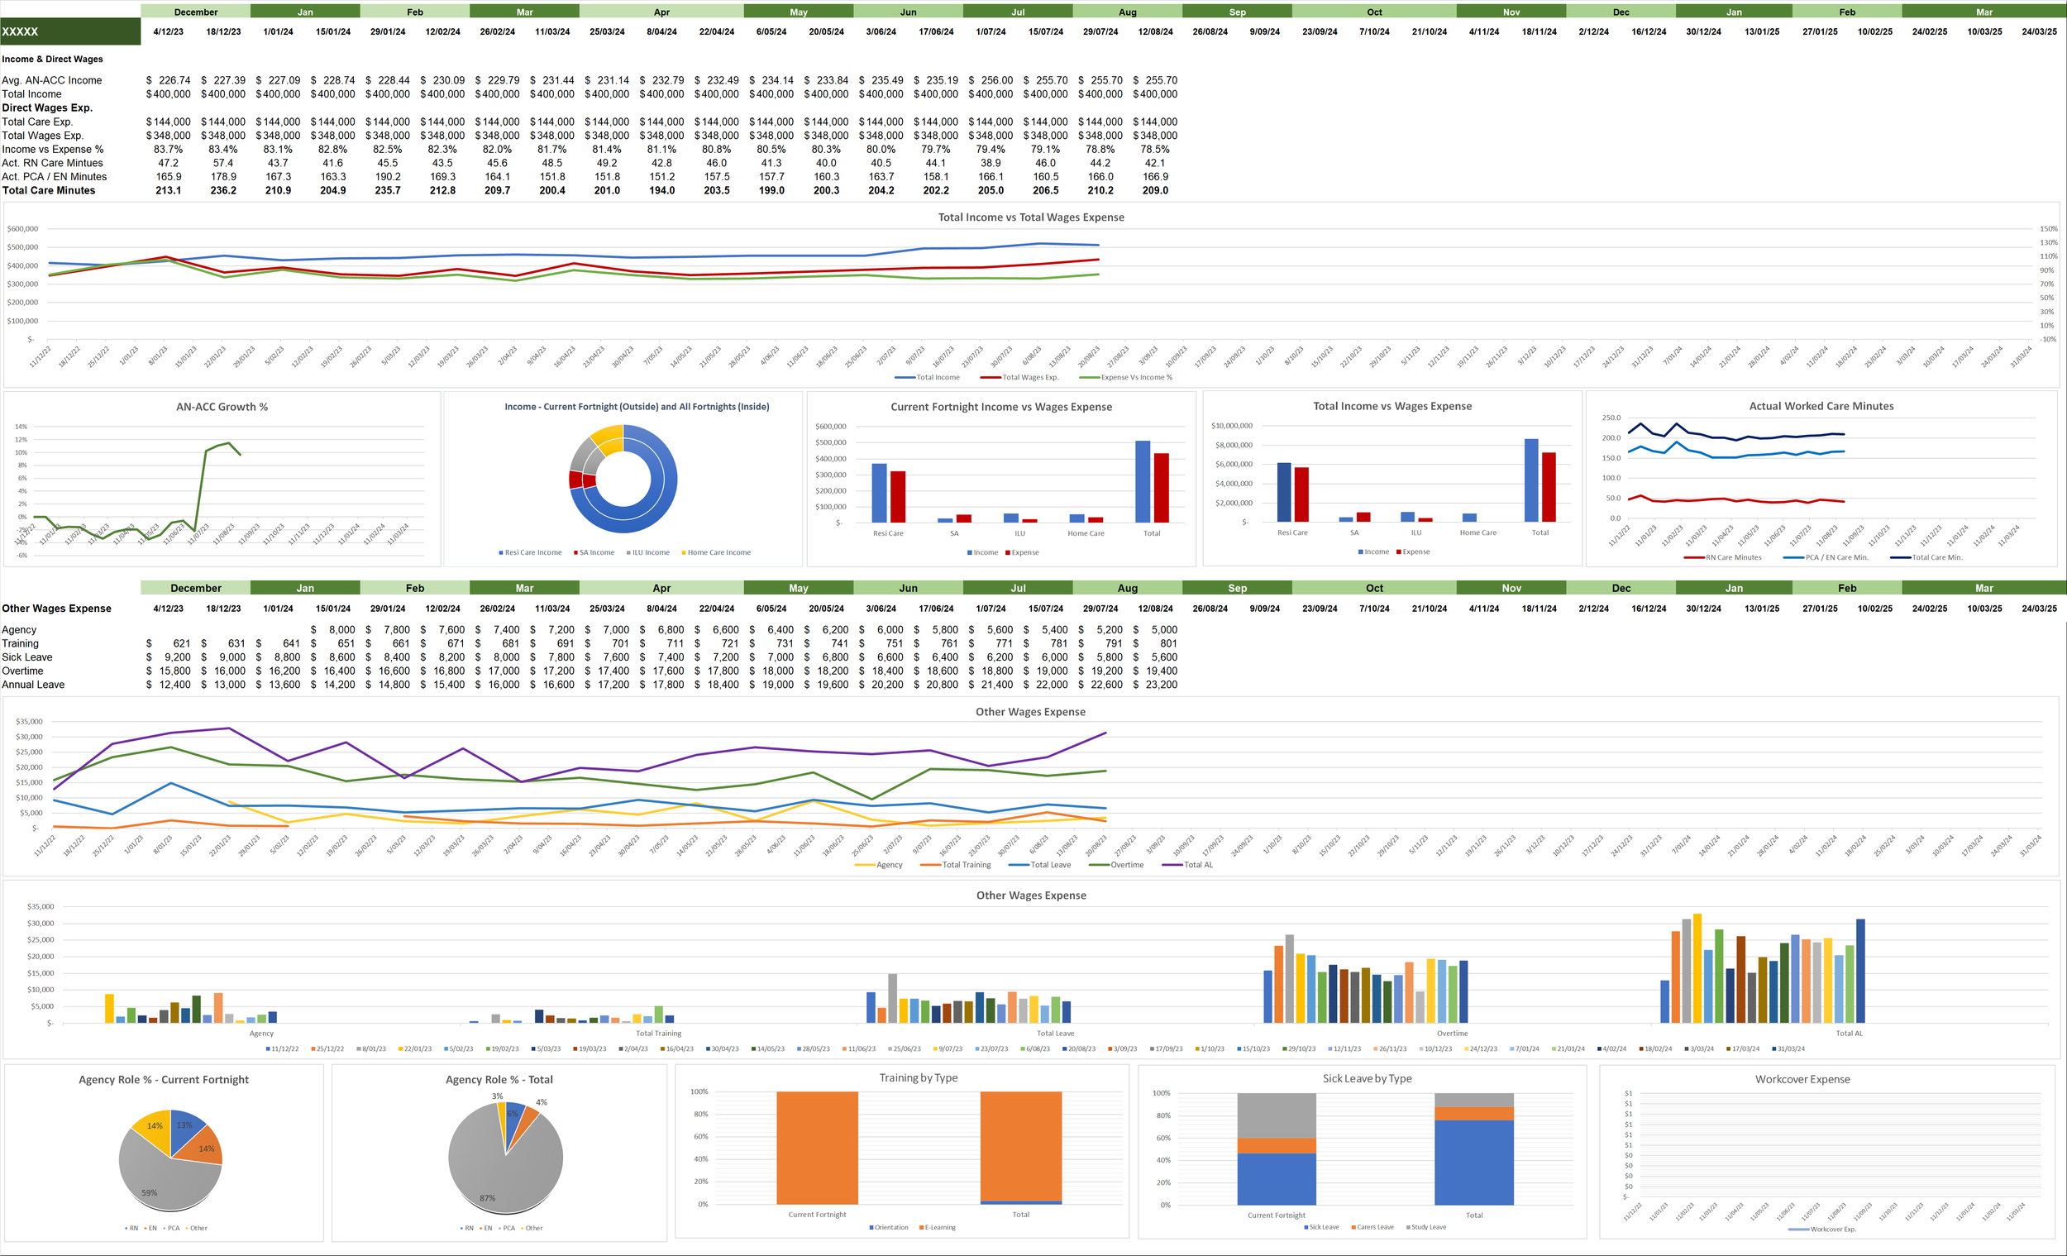Select the Expense Vs Income % legend entry
This screenshot has height=1256, width=2067.
(x=1136, y=378)
